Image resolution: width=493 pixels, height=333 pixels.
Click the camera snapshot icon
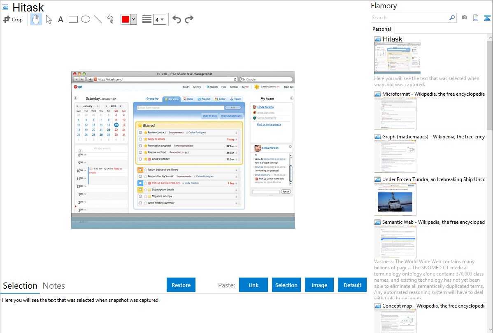click(464, 18)
